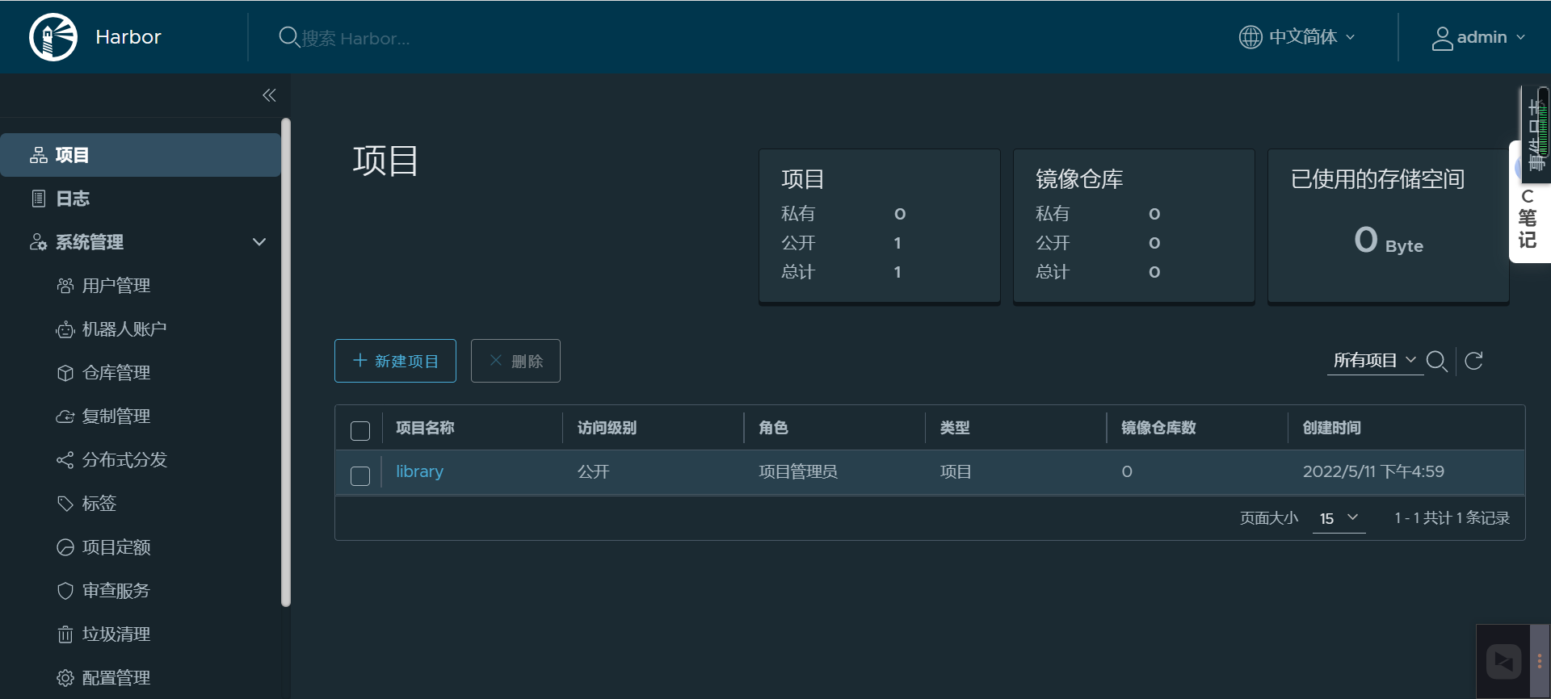Click the 用户管理 users icon

coord(65,286)
